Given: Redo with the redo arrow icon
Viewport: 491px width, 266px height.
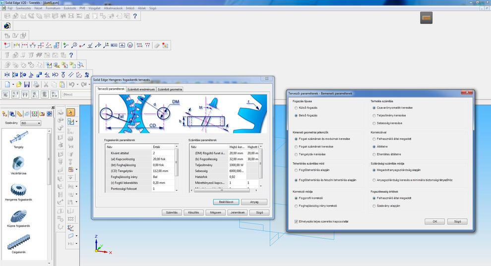Looking at the screenshot, I should (x=83, y=84).
